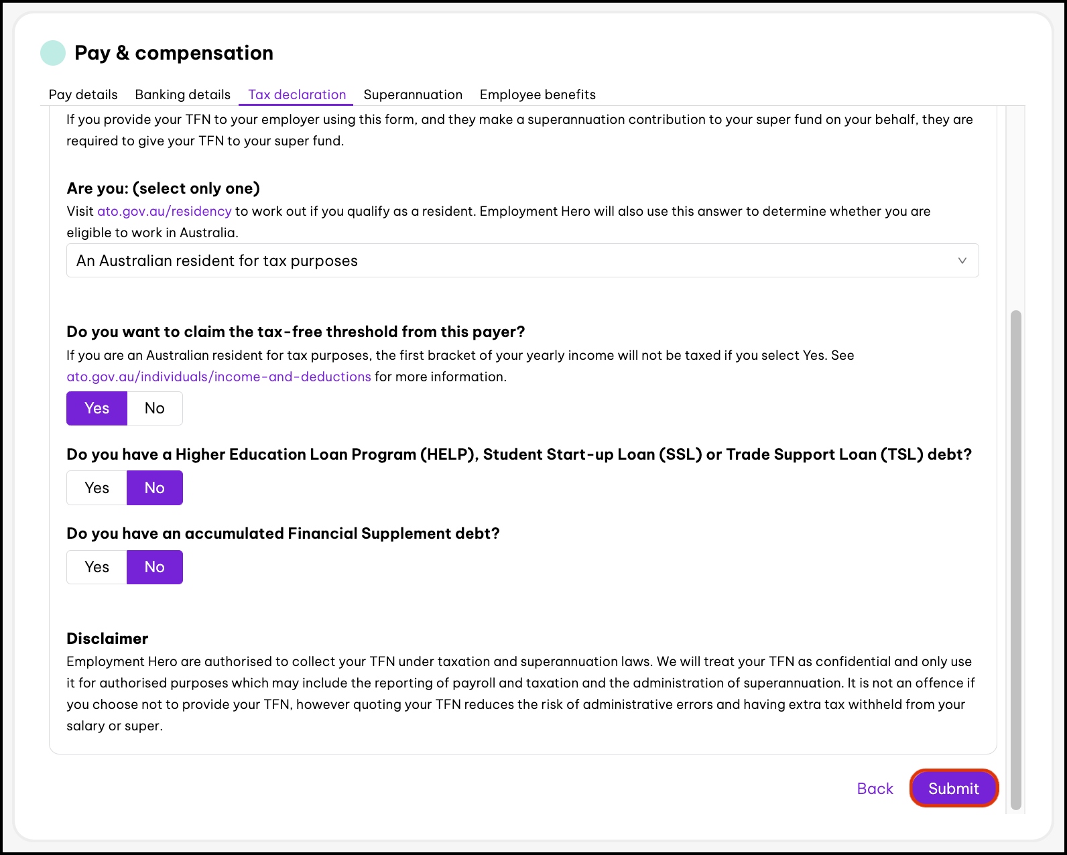The width and height of the screenshot is (1067, 855).
Task: Select Yes for claiming tax-free threshold
Action: (97, 408)
